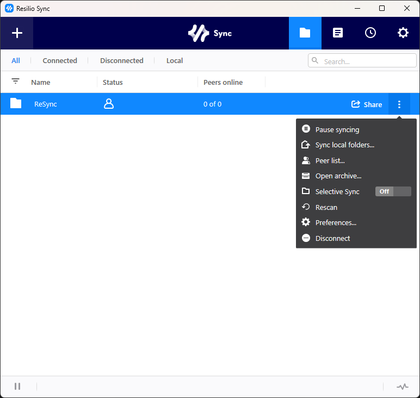Image resolution: width=420 pixels, height=398 pixels.
Task: Click the search magnifier icon
Action: click(315, 60)
